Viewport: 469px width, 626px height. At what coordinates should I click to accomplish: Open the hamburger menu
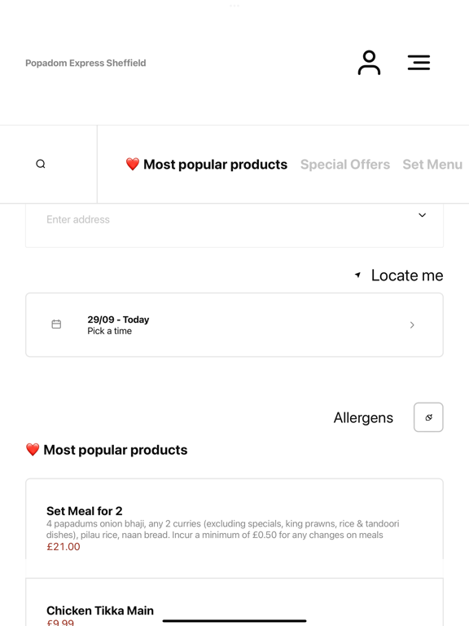(419, 63)
